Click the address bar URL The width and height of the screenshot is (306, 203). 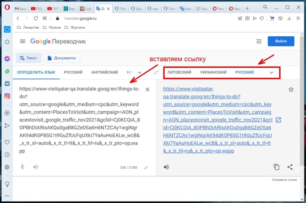pos(81,18)
